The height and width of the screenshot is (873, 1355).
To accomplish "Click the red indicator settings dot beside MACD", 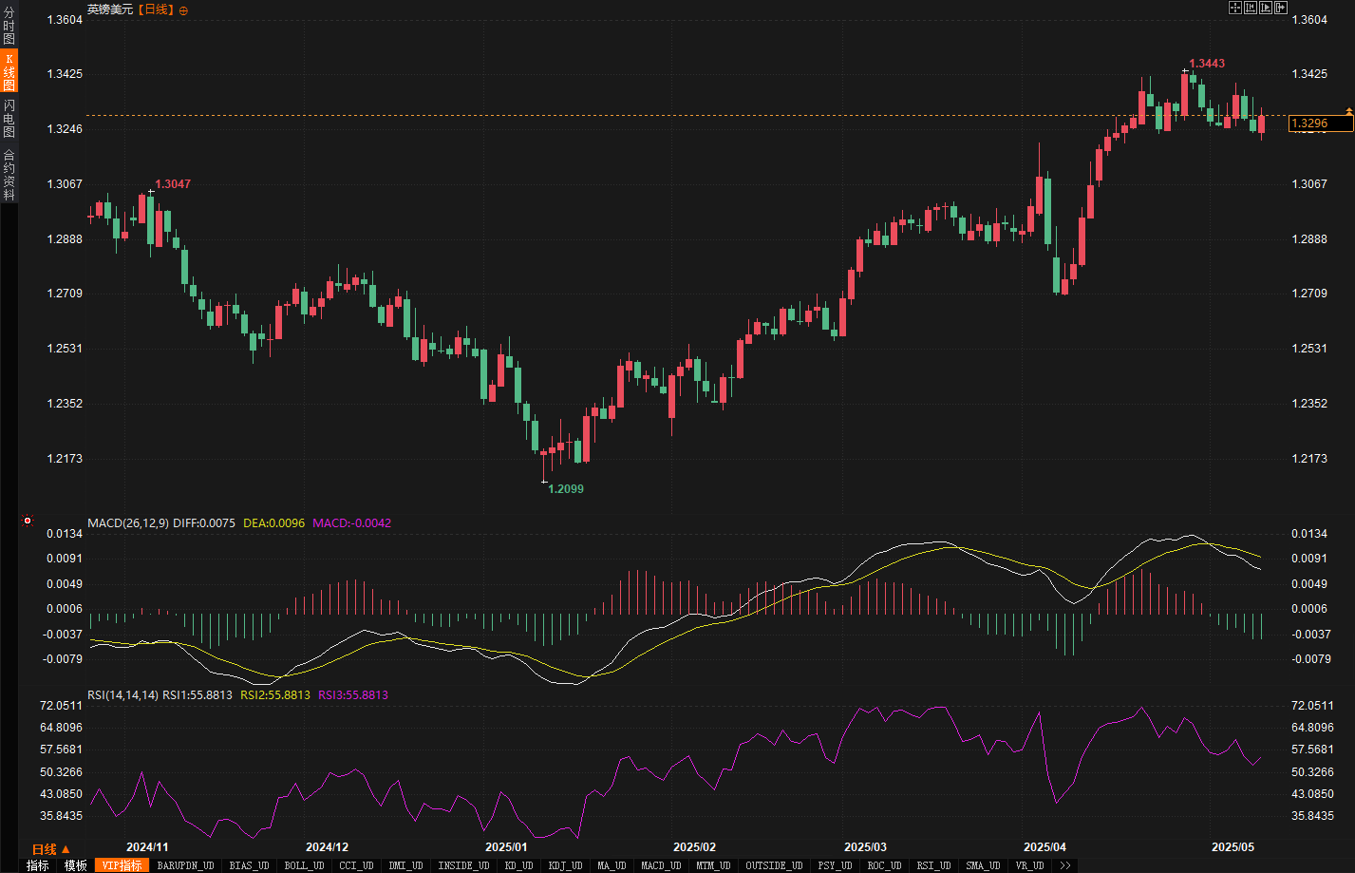I will pos(28,521).
